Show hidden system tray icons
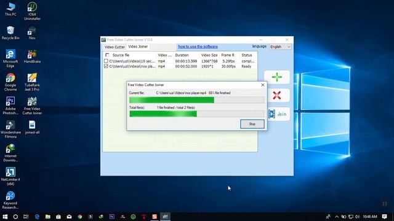This screenshot has width=394, height=221. (337, 217)
